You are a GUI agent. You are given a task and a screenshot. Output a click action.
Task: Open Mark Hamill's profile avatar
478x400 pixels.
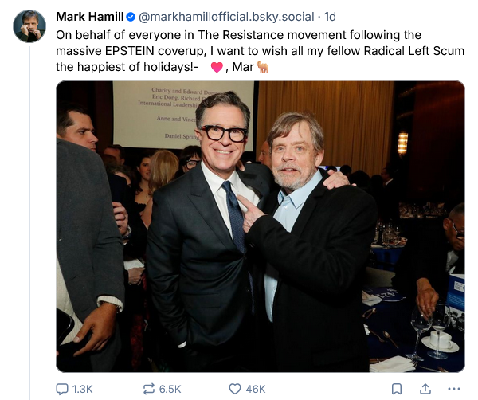pos(29,26)
